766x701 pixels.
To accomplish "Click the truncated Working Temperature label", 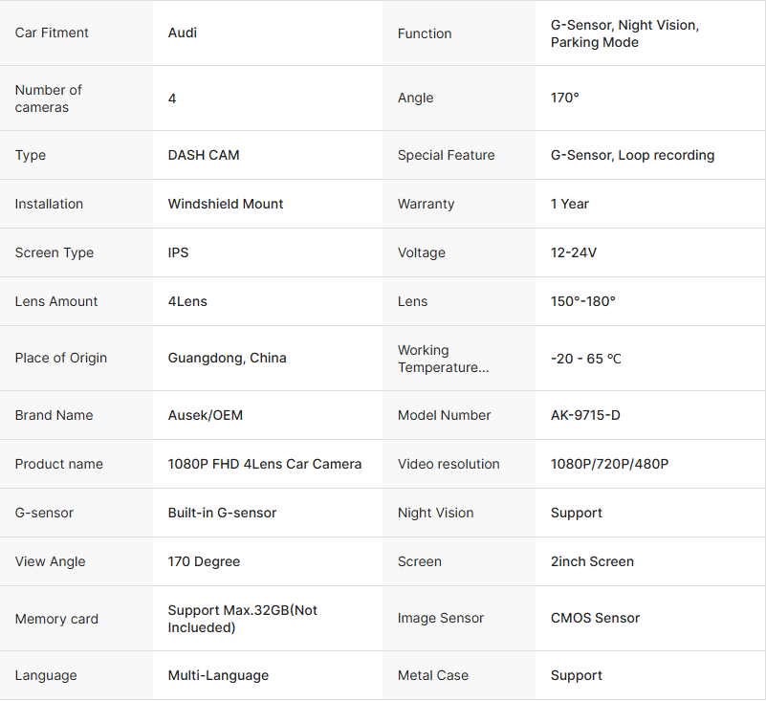I will (x=443, y=359).
